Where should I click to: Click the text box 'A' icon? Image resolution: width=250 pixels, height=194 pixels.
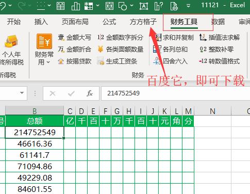pyautogui.click(x=144, y=6)
